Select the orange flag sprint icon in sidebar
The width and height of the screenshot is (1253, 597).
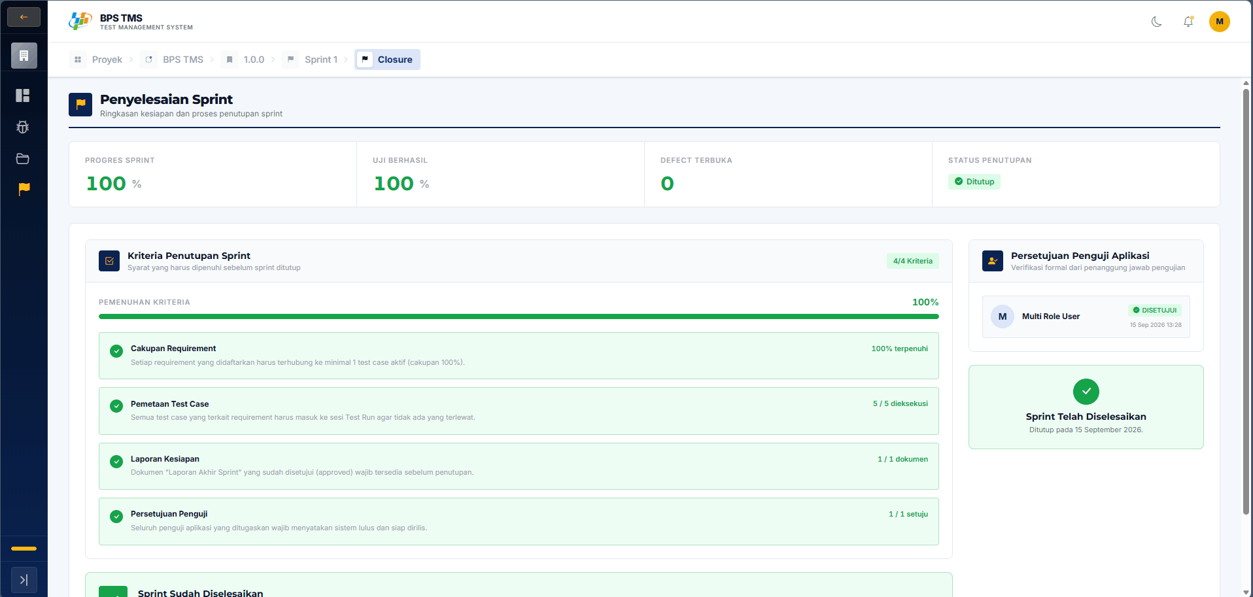pos(24,189)
